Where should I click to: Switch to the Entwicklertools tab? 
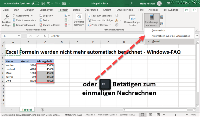[125, 10]
